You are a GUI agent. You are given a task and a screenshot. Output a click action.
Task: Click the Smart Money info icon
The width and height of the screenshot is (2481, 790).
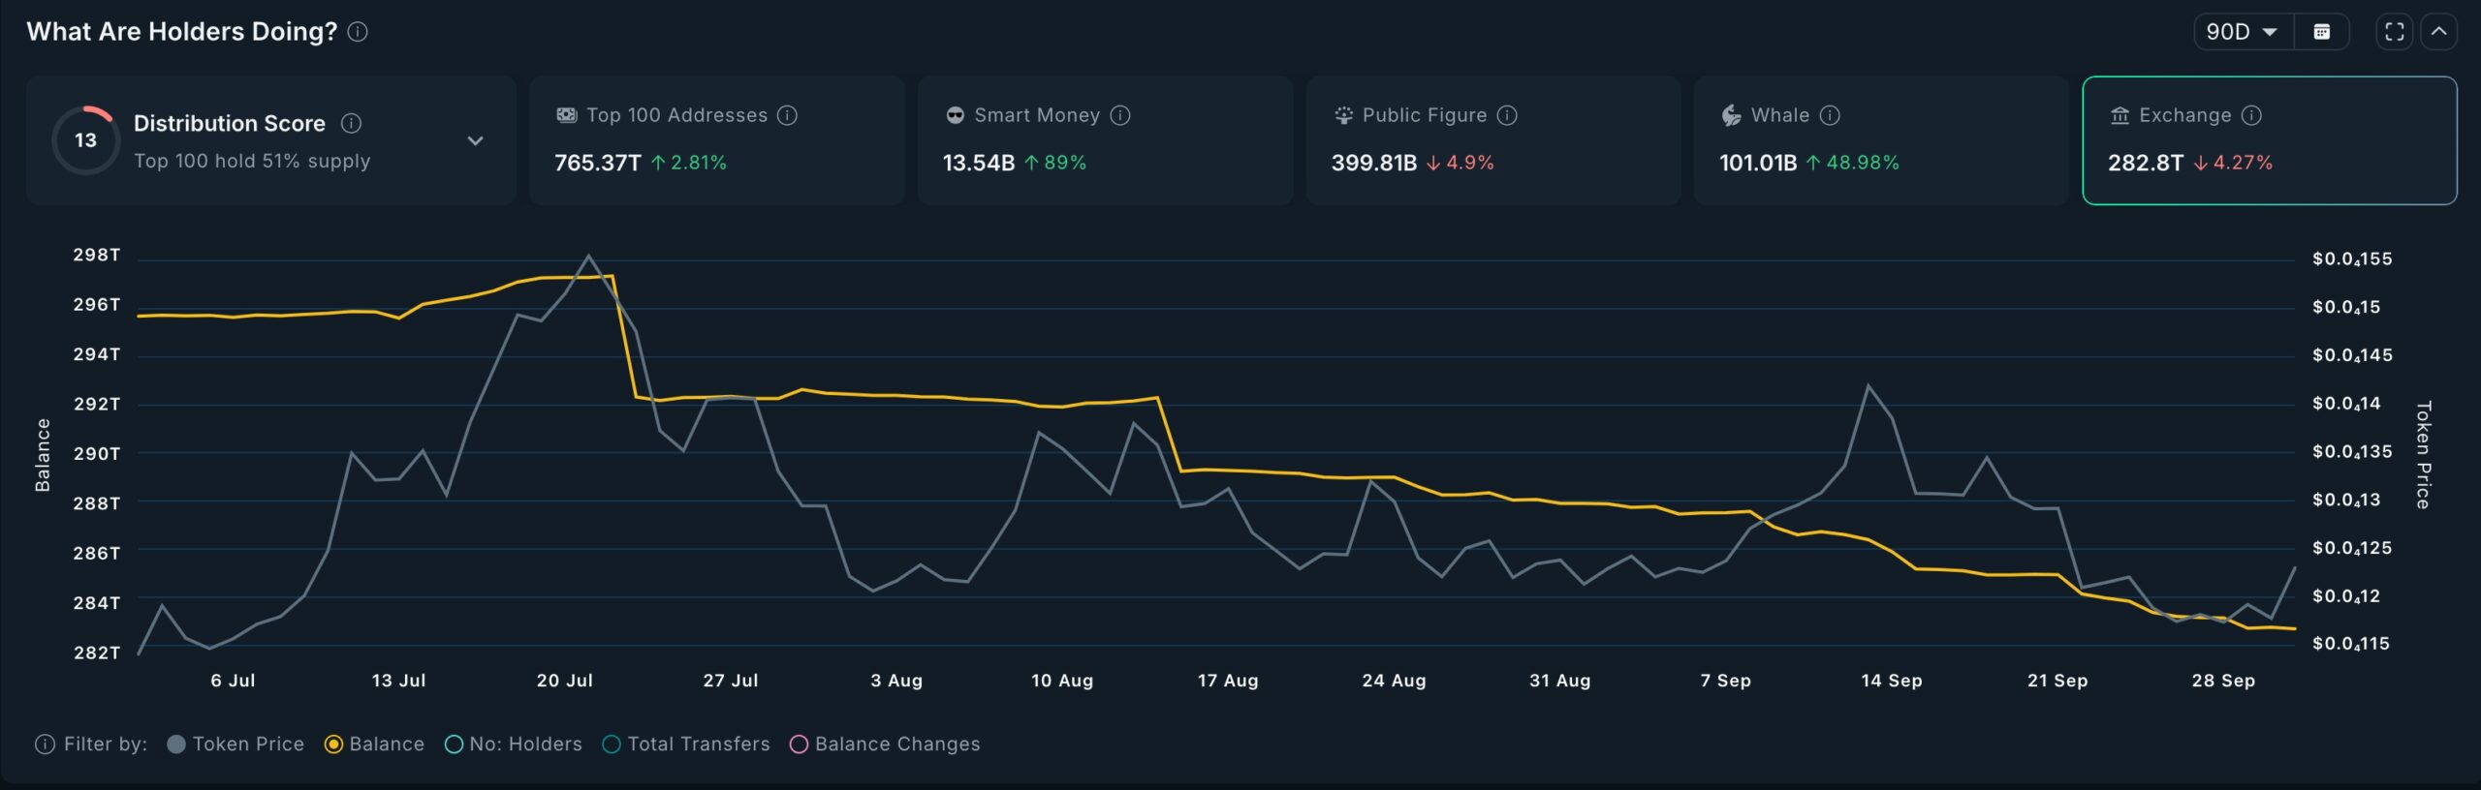tap(1120, 115)
